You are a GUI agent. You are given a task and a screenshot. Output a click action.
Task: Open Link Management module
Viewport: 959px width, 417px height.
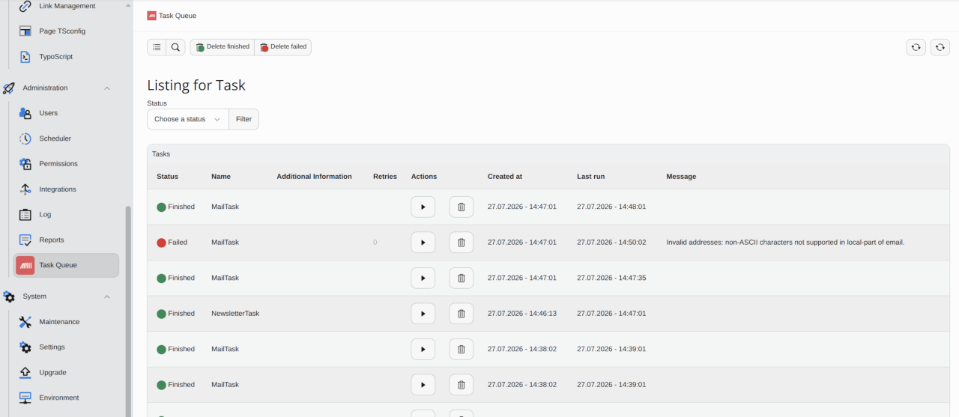point(66,6)
